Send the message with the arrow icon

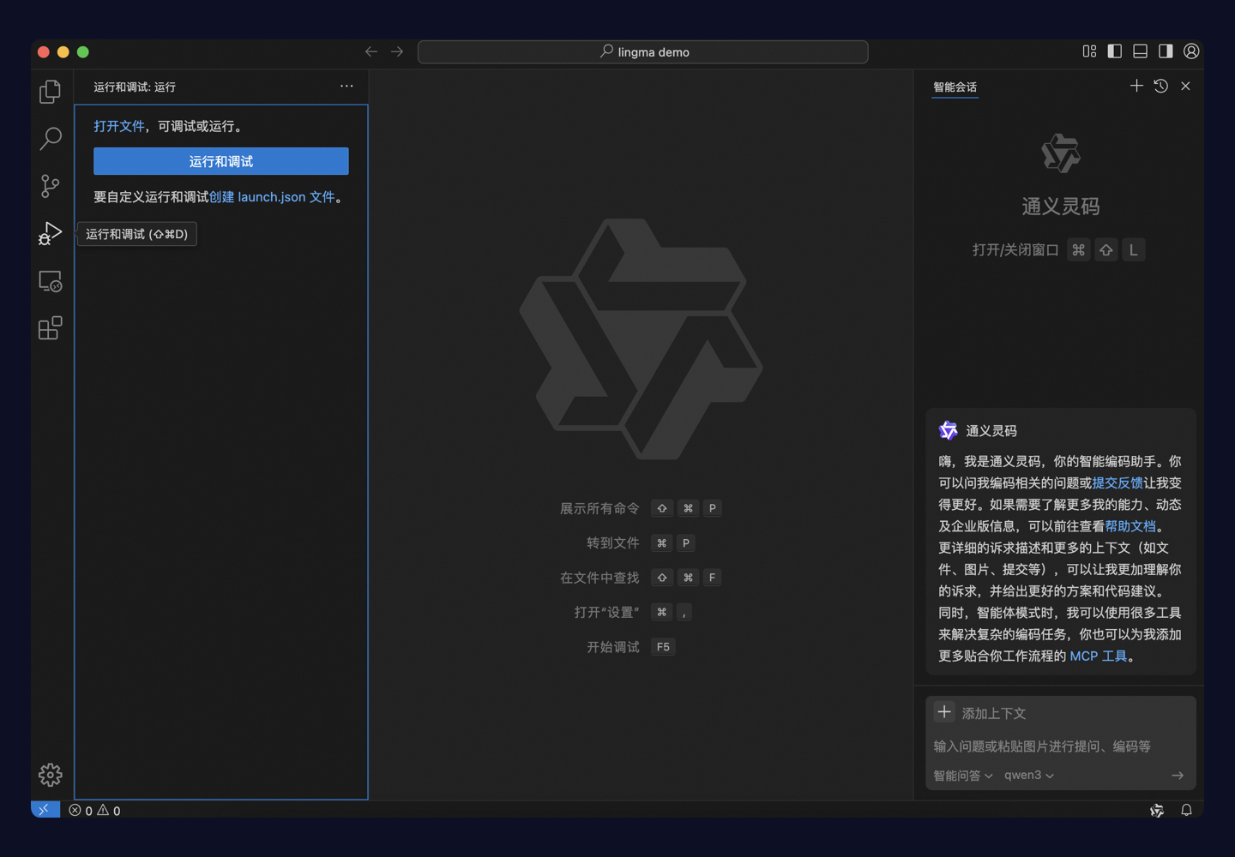tap(1178, 776)
